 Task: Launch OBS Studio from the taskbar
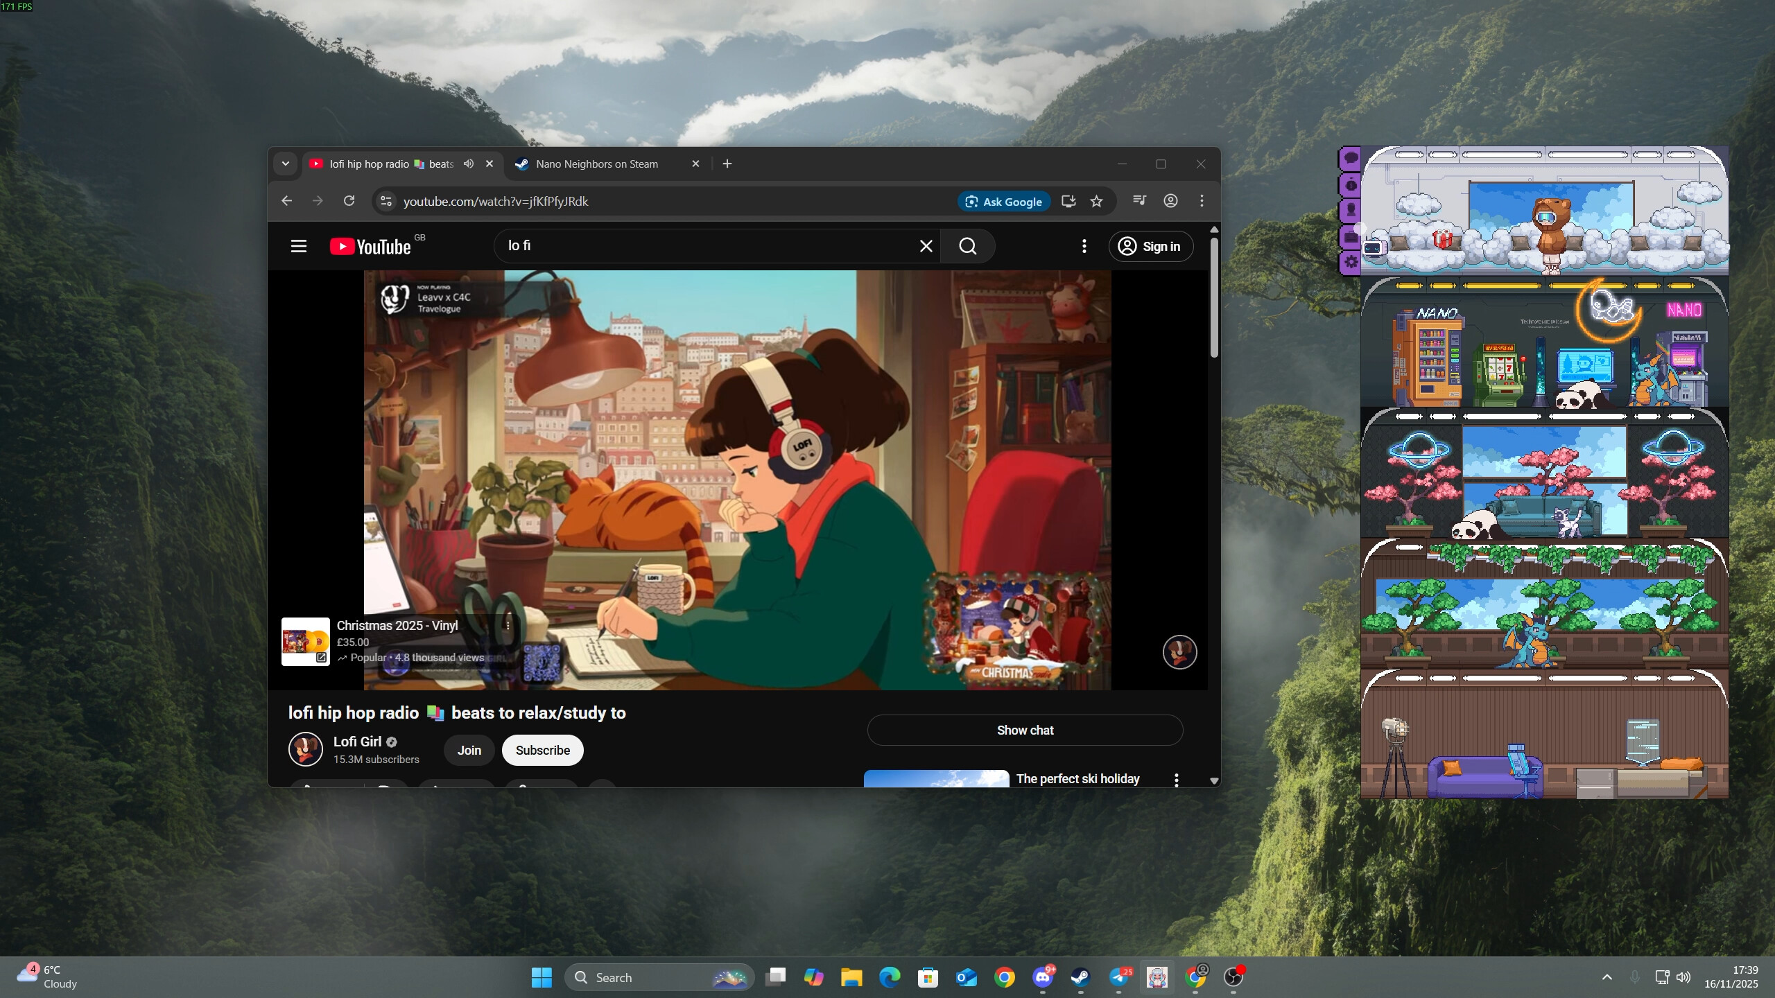[x=1233, y=977]
